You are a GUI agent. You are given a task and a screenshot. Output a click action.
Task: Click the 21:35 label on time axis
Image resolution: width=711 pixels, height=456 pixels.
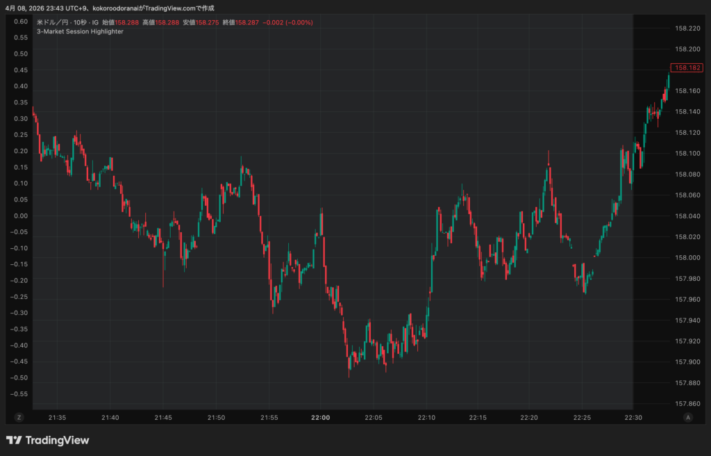point(58,418)
